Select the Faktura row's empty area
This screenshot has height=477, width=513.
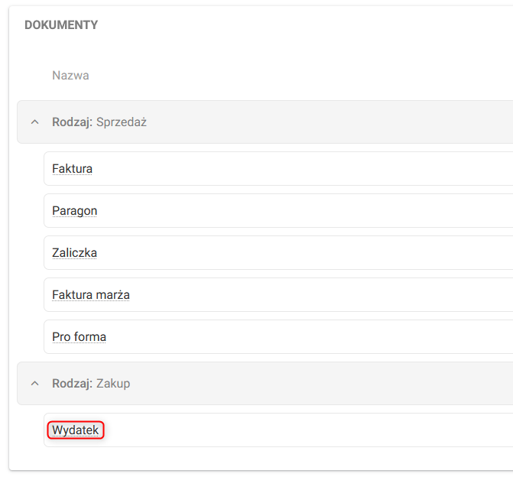(306, 168)
